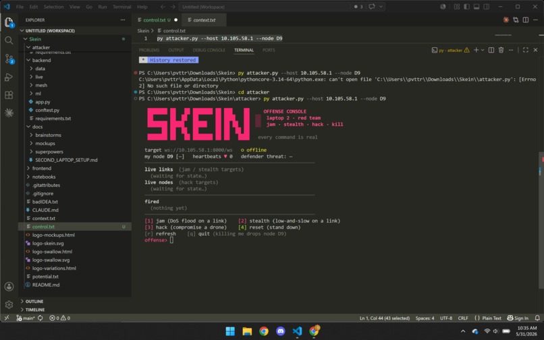Open the new terminal profile dropdown arrow
544x340 pixels.
483,50
